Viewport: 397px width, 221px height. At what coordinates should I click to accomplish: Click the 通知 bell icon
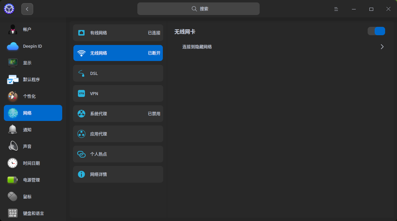pos(13,130)
